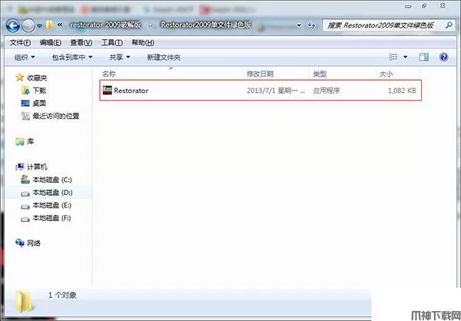Click the 新建文件夹 button
This screenshot has width=461, height=321.
pos(164,58)
